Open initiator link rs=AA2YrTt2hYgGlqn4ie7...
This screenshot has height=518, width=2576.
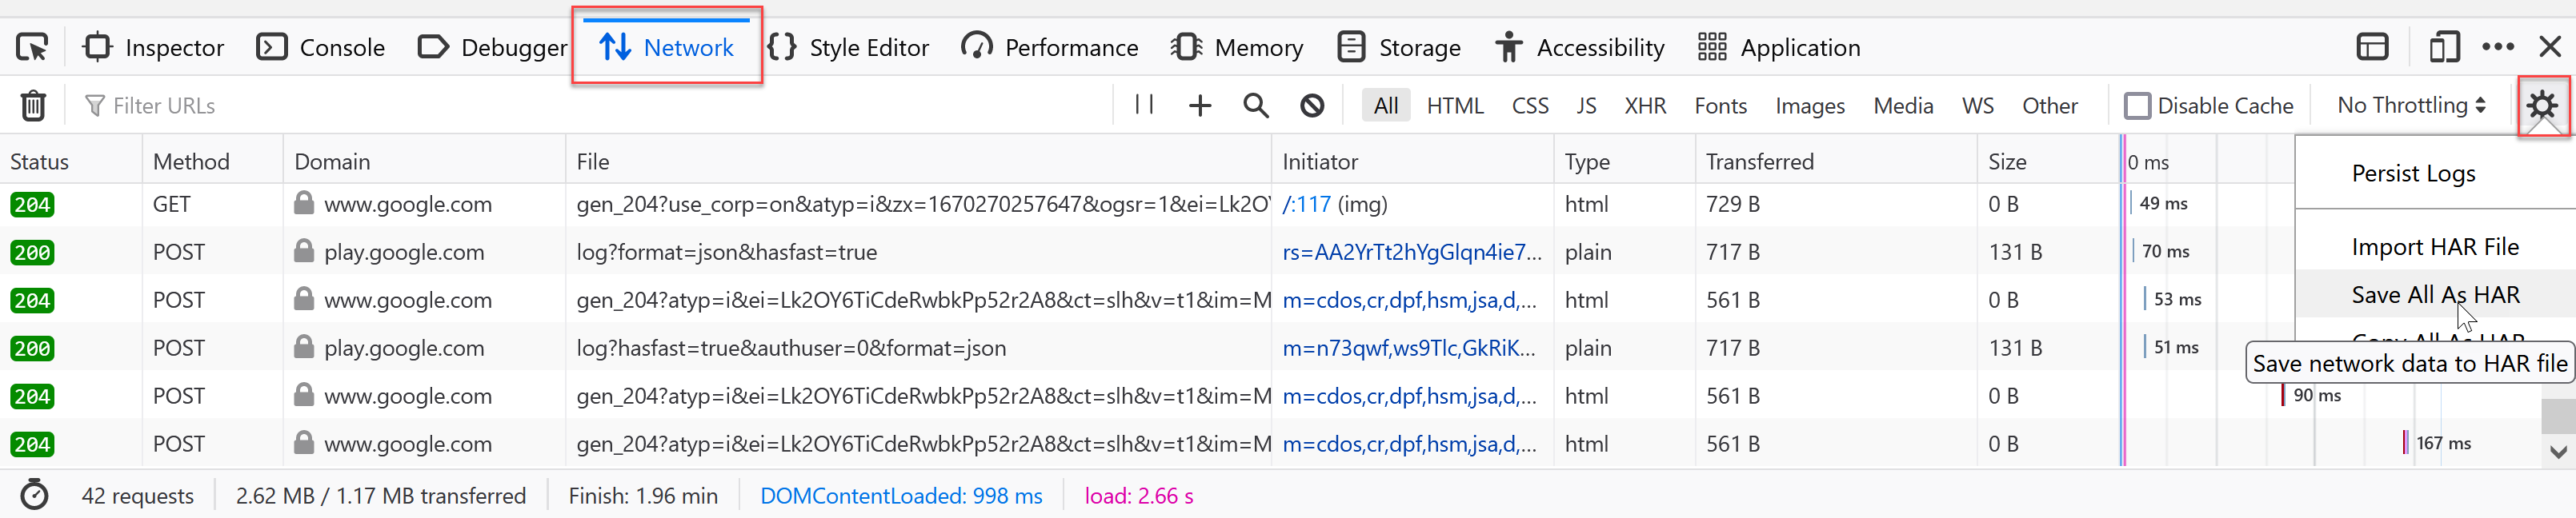pos(1411,253)
